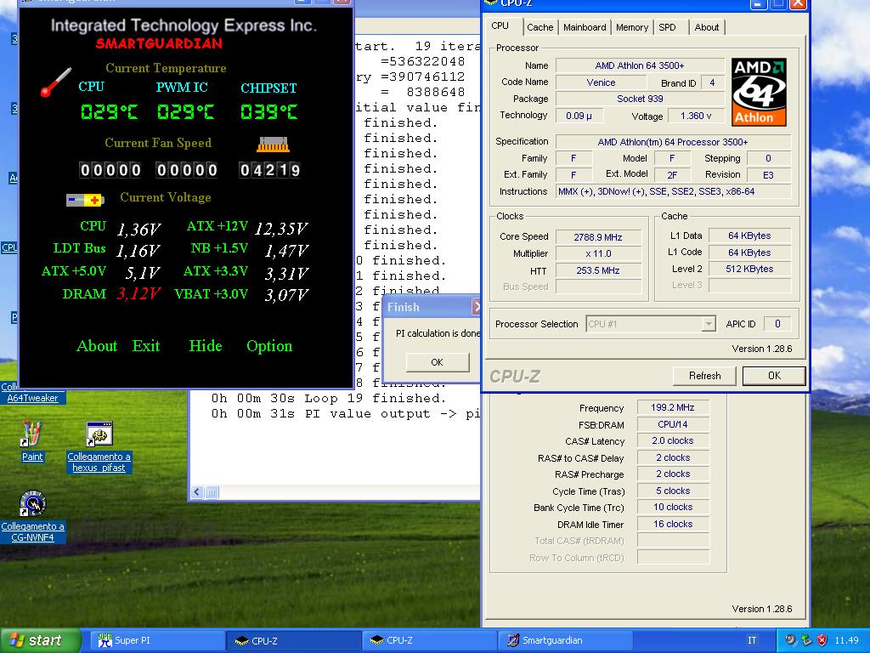Screen dimensions: 870x653
Task: Switch to the Memory tab in CPU-Z
Action: [631, 27]
